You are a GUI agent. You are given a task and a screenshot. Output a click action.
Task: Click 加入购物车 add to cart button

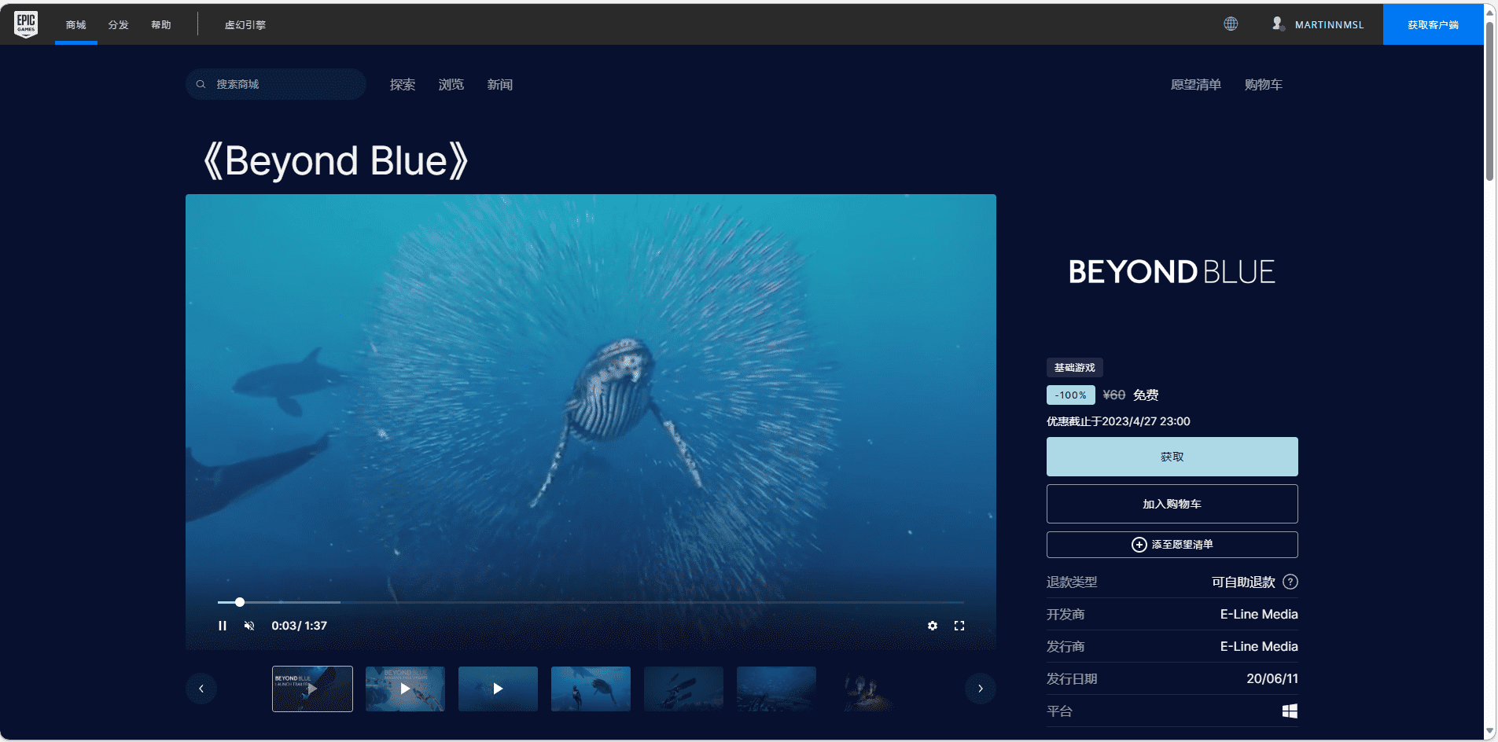(x=1172, y=504)
